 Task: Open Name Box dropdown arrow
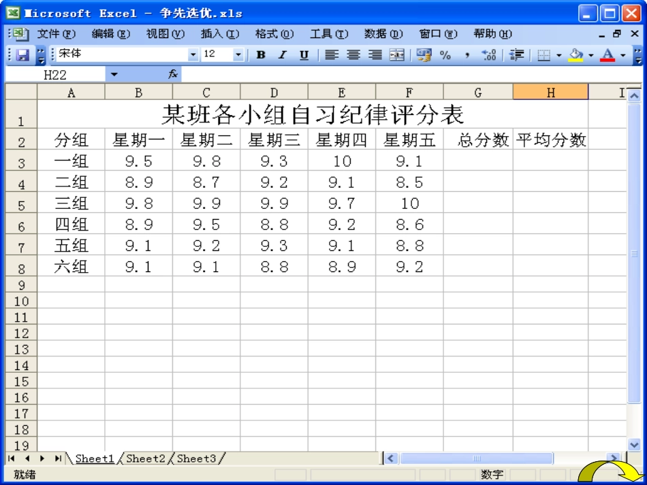(114, 75)
